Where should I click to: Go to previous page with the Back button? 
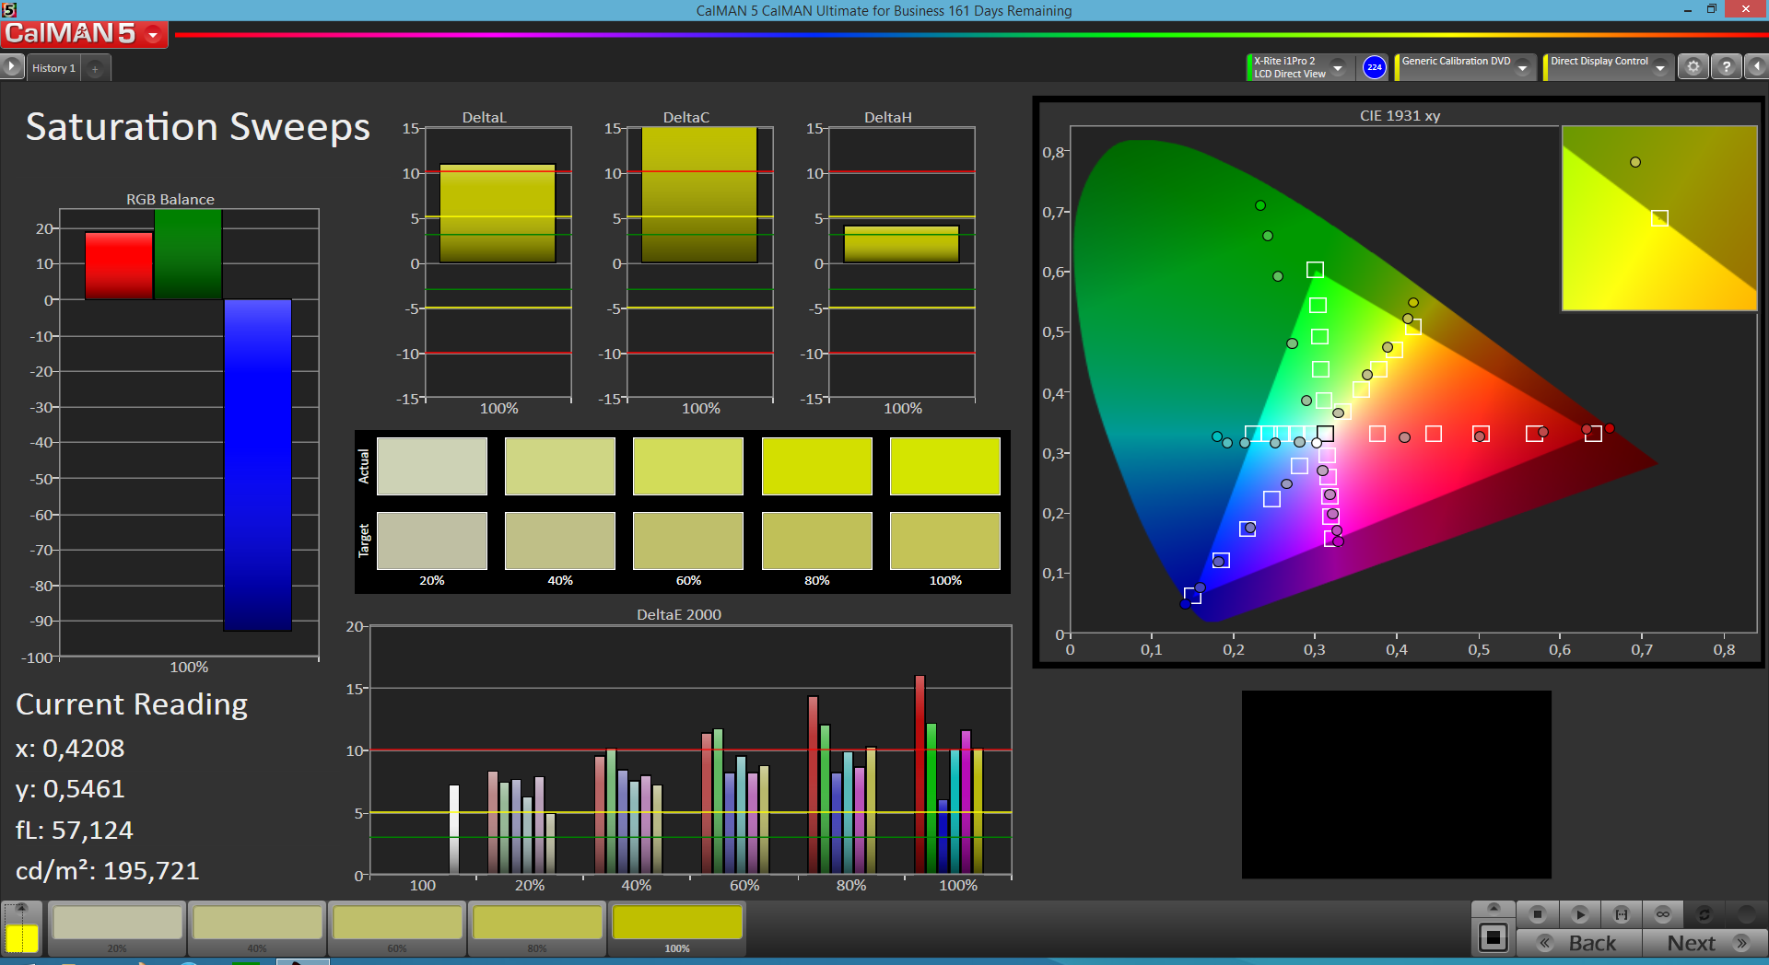coord(1579,943)
